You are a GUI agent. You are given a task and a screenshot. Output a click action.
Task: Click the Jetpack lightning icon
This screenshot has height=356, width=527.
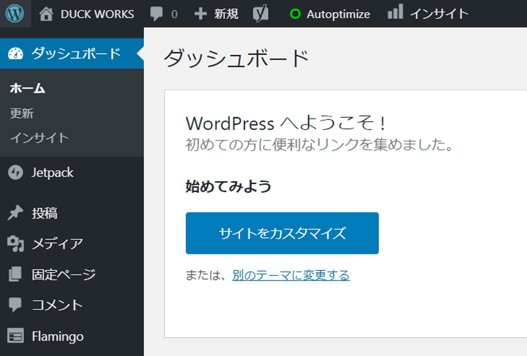(x=16, y=172)
